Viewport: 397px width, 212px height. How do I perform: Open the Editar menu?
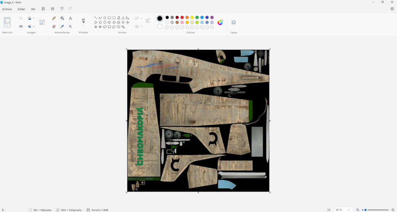coord(22,9)
